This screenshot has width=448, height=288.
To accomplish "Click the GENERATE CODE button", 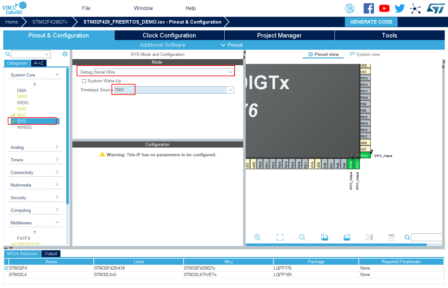I will pos(371,22).
